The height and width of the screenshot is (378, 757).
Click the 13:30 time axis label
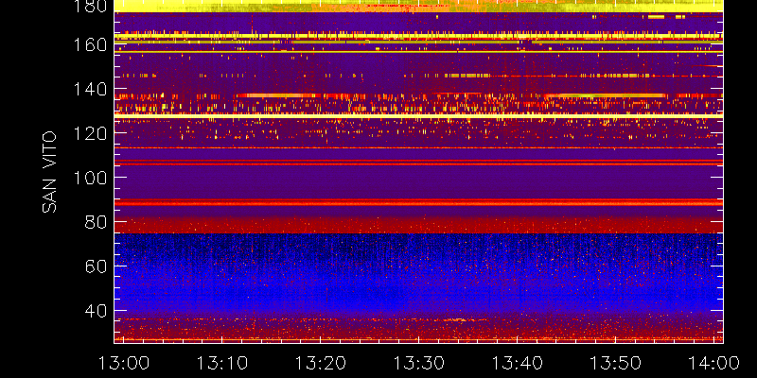point(418,363)
